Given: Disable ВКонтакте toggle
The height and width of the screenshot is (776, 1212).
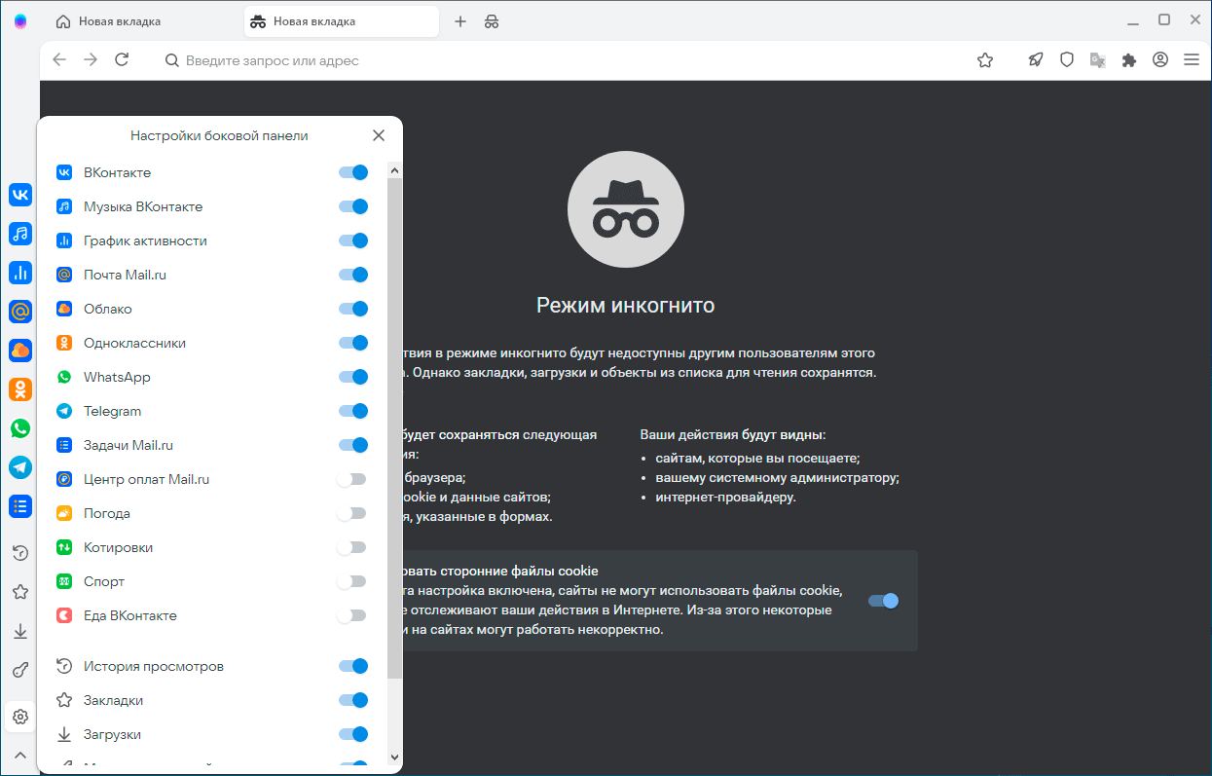Looking at the screenshot, I should coord(353,172).
